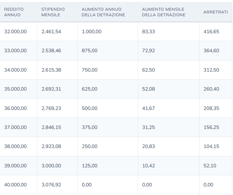
Task: Click the 2.538,46 monthly salary cell
Action: (51, 50)
